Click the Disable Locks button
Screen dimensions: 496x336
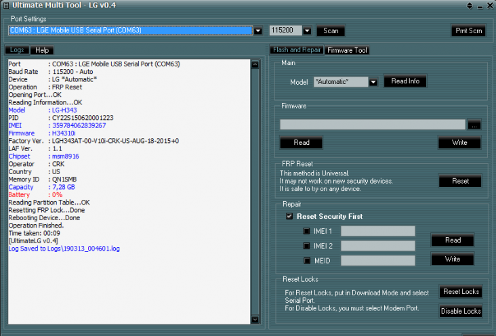pos(461,312)
